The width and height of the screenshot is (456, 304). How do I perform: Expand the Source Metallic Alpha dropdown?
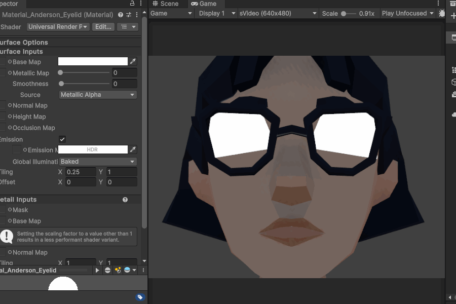[98, 95]
